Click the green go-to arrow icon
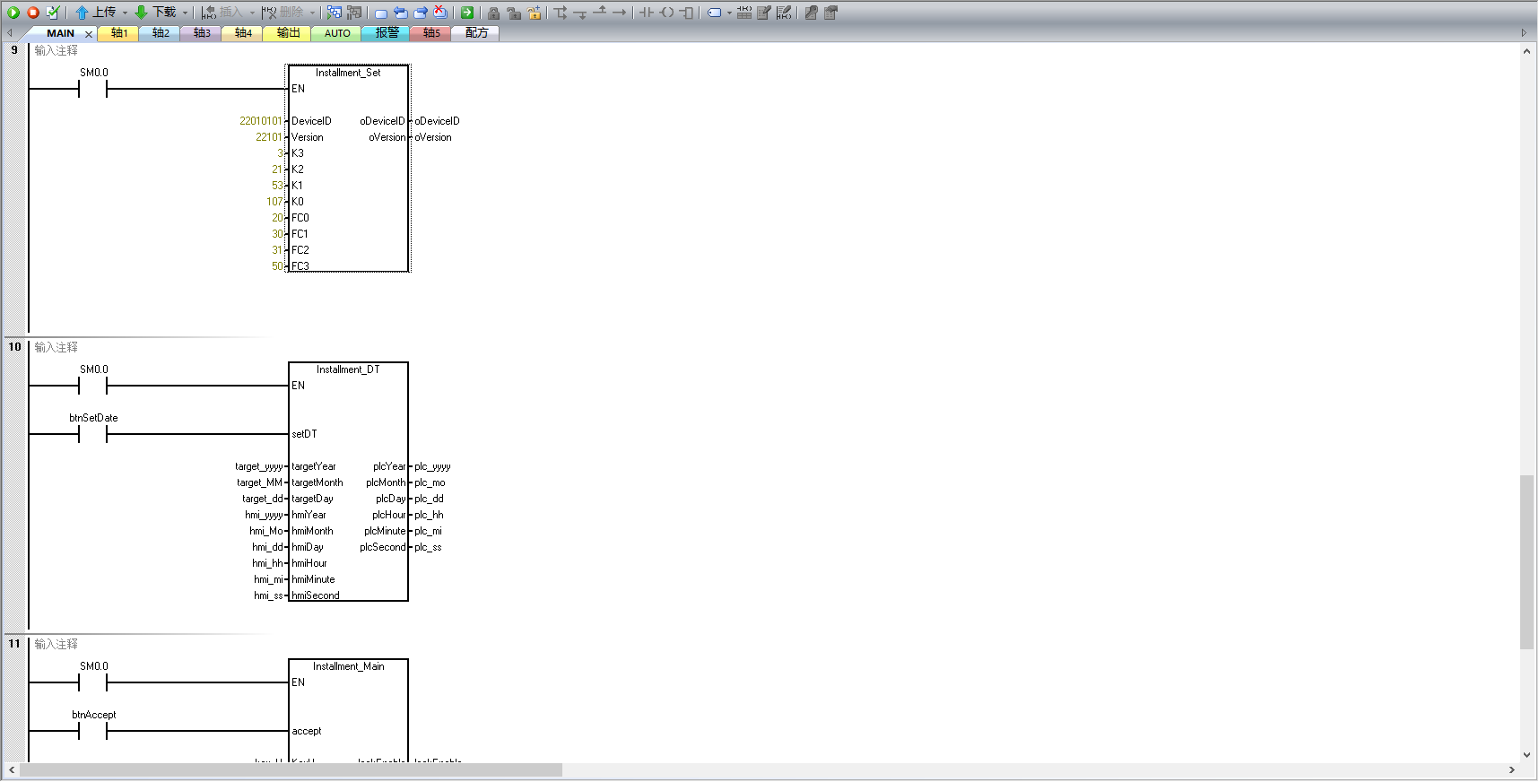1539x782 pixels. point(467,13)
